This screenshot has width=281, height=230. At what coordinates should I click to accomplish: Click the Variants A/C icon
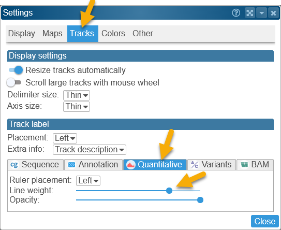195,165
